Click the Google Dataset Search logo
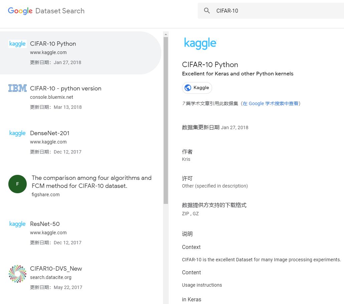This screenshot has width=344, height=304. (x=46, y=11)
